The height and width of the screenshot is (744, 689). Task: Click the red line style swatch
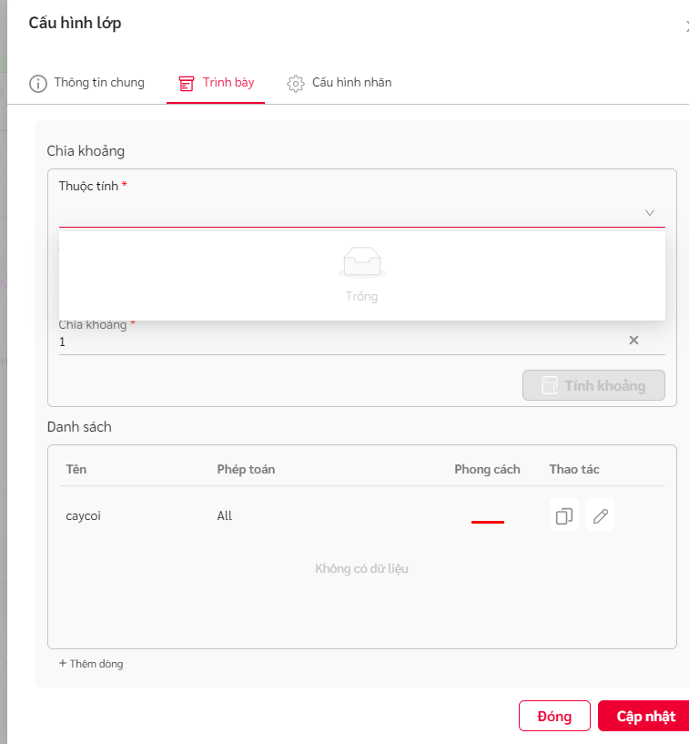pos(488,522)
